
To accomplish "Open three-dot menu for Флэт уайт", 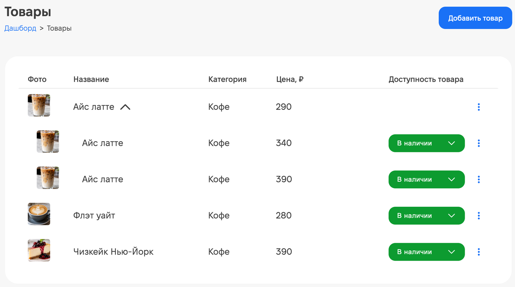I will (x=479, y=216).
